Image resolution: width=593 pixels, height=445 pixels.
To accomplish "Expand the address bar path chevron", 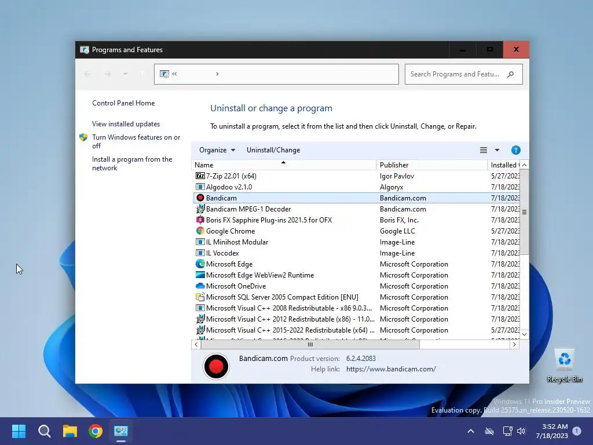I will pos(217,74).
